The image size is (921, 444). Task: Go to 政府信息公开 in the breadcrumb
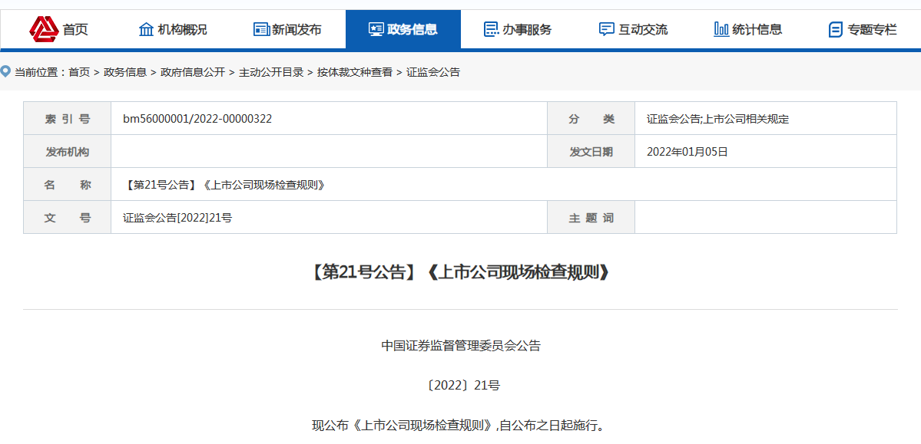tap(193, 73)
